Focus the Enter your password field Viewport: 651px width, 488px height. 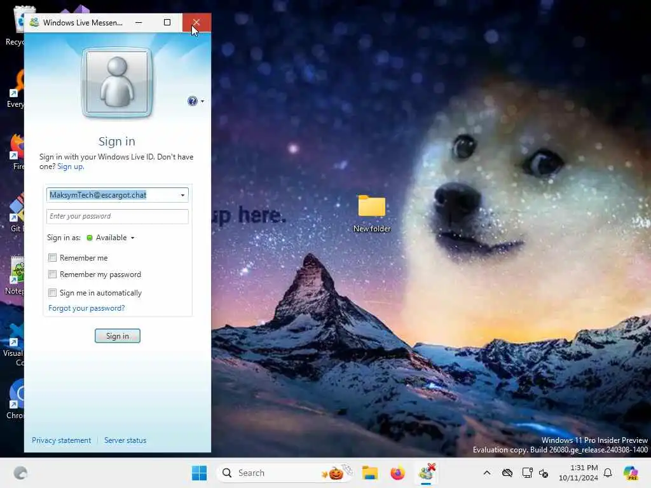[x=118, y=216]
